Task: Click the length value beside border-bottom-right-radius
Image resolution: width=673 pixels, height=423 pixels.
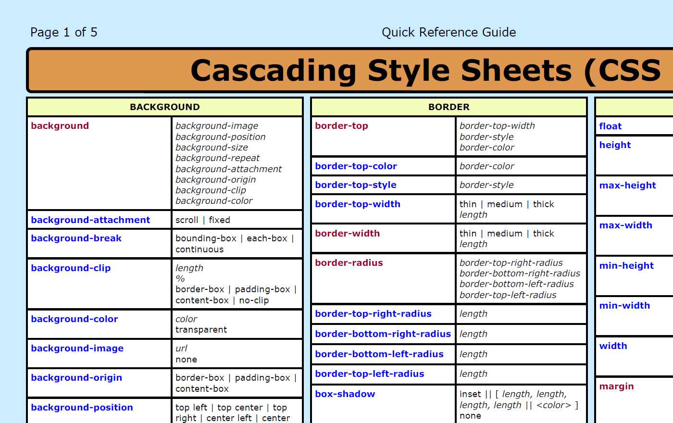Action: (x=474, y=334)
